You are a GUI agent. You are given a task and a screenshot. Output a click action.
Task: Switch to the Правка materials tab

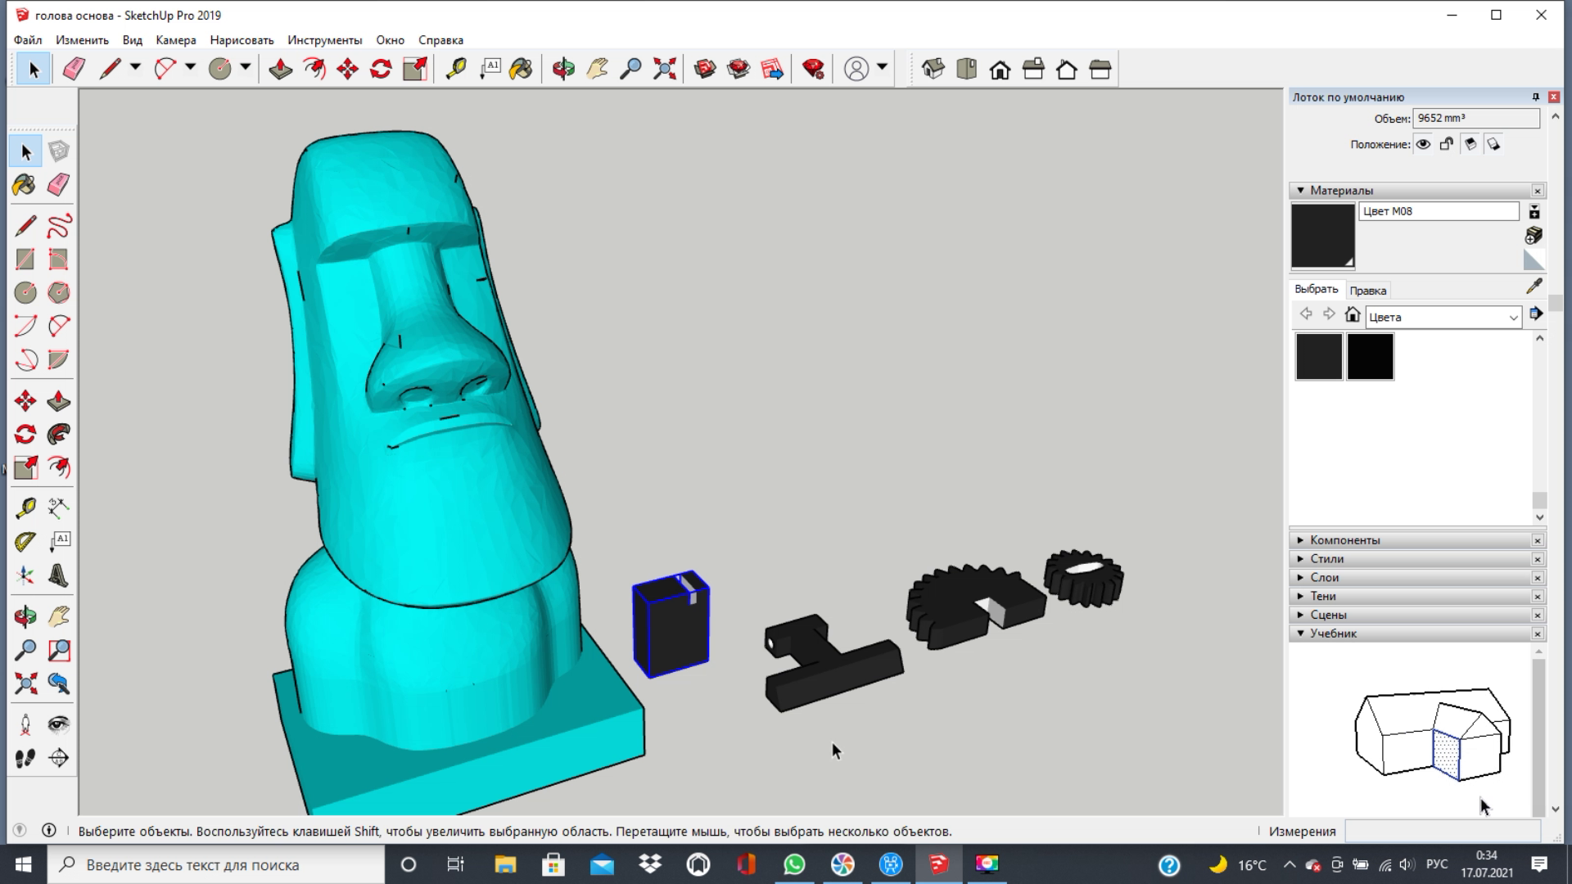[1367, 291]
